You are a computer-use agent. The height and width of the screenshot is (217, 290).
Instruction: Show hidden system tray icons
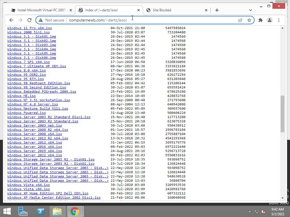pyautogui.click(x=250, y=212)
